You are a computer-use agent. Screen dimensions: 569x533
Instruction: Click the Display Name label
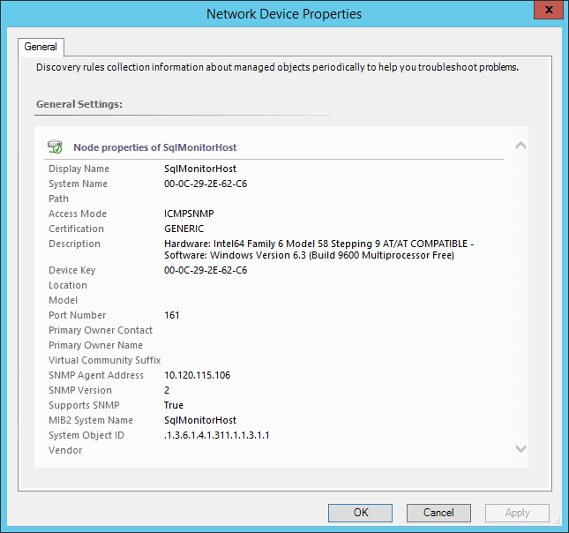point(79,169)
